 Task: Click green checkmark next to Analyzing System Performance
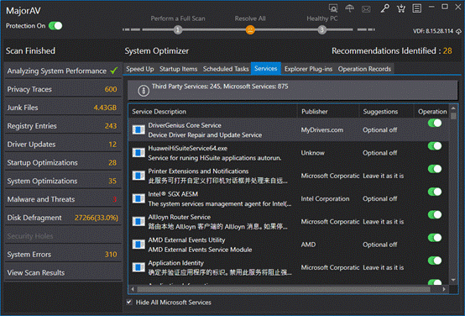[114, 71]
